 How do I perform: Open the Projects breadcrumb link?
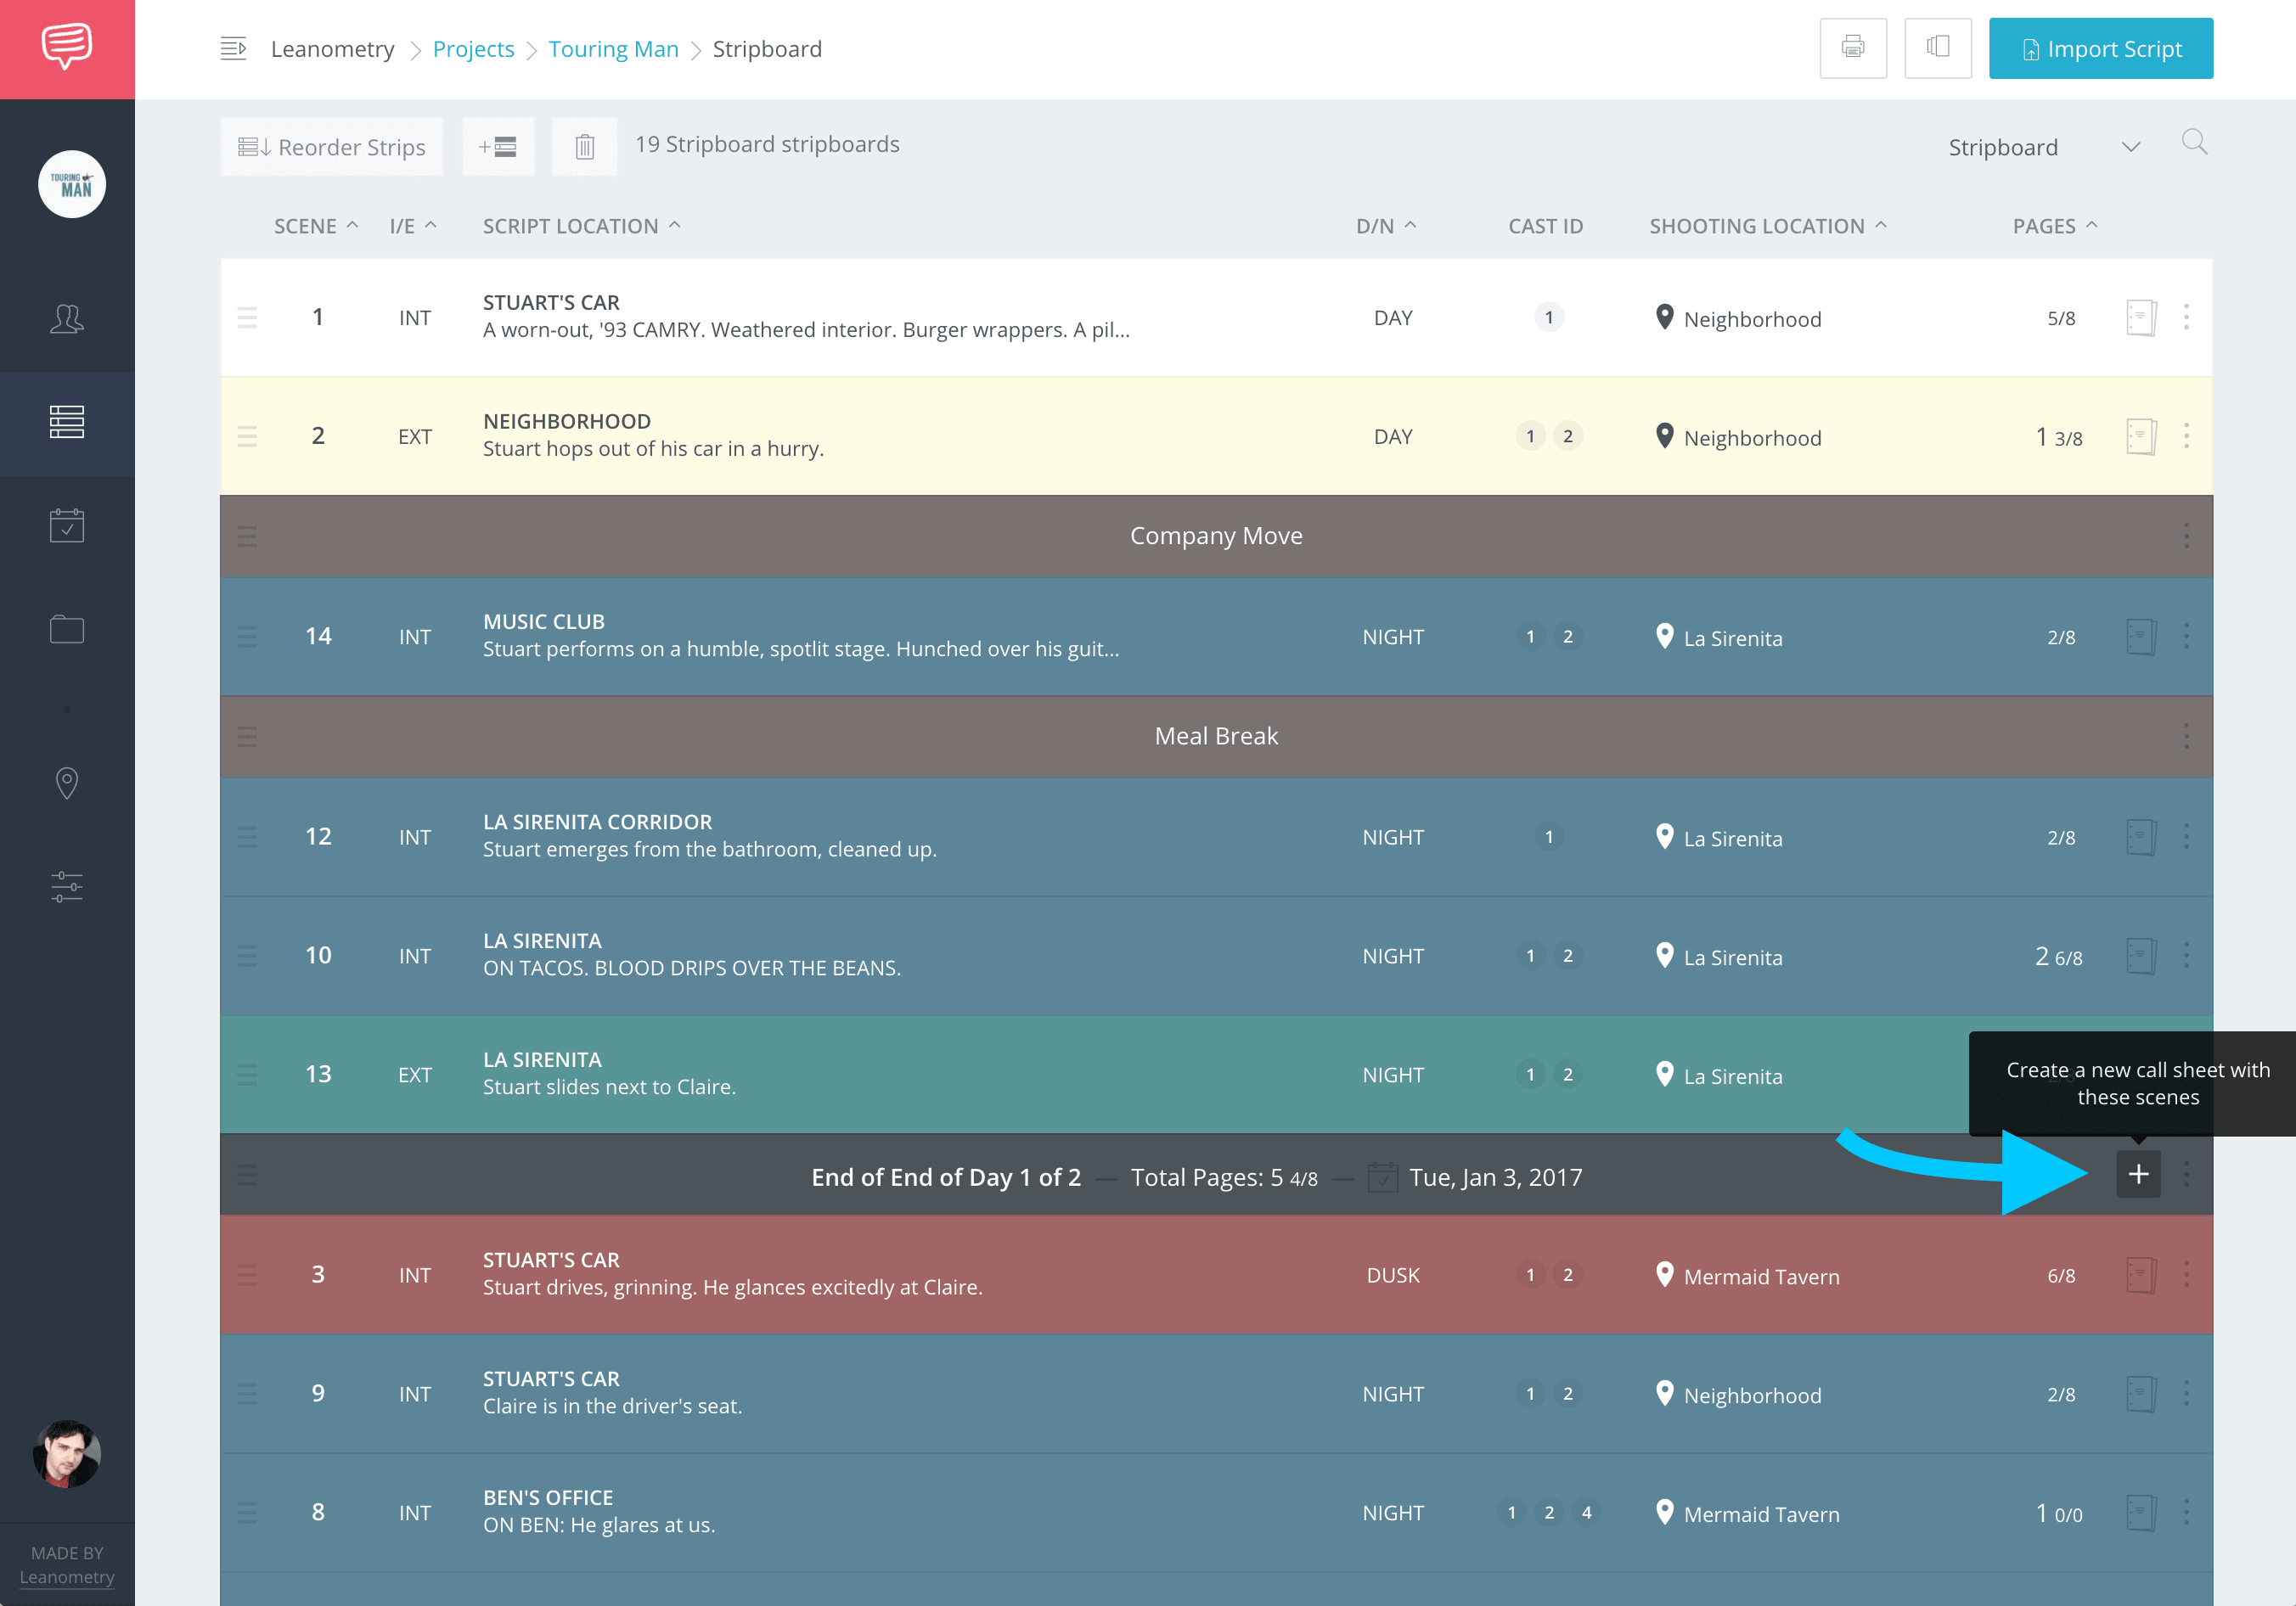pyautogui.click(x=473, y=49)
